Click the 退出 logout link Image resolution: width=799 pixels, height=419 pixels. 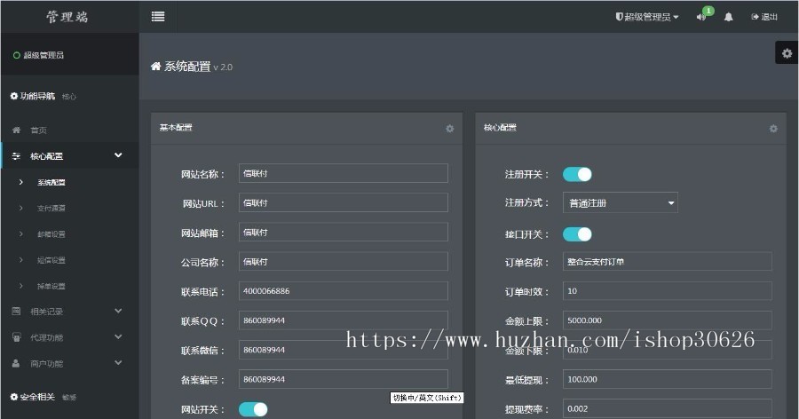coord(764,17)
